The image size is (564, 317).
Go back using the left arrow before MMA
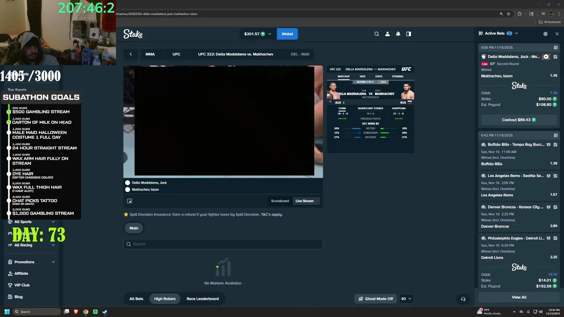click(x=130, y=54)
